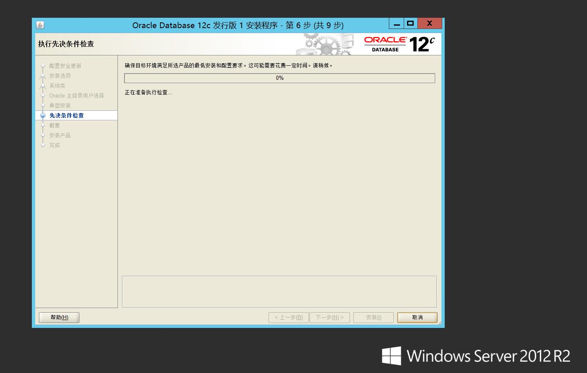587x373 pixels.
Task: Click the 帮助(H) help button
Action: [x=59, y=317]
